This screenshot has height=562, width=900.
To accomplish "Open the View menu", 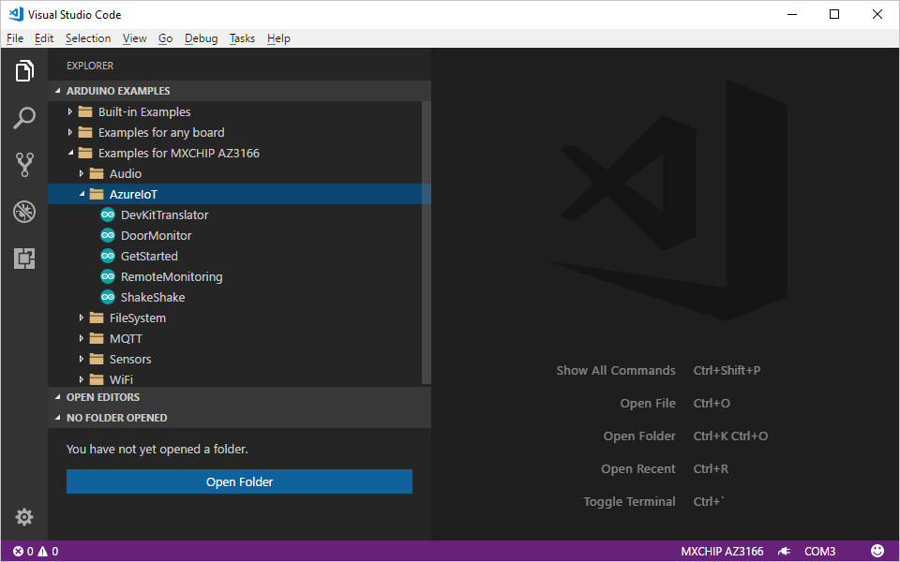I will click(x=134, y=38).
